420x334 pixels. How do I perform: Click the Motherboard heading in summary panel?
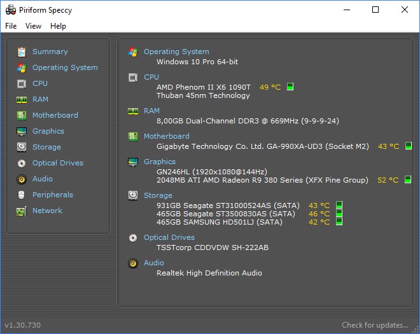point(166,136)
